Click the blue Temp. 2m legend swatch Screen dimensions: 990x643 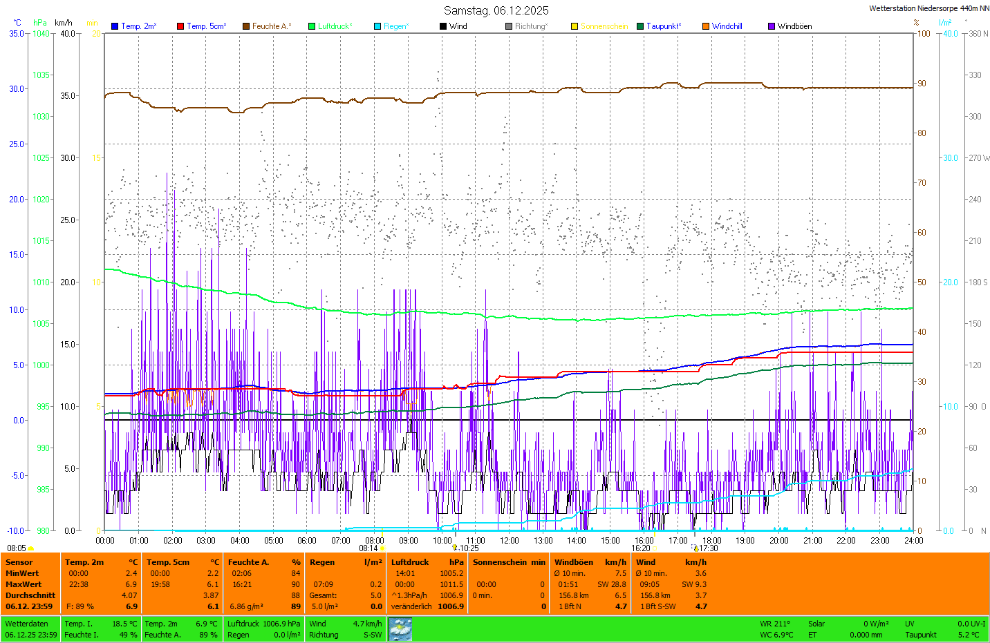(115, 26)
